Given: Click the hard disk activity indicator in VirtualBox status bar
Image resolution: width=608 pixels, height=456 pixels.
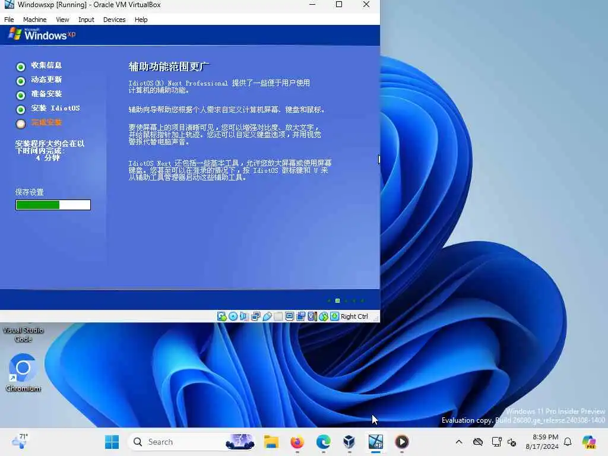Looking at the screenshot, I should pyautogui.click(x=222, y=316).
